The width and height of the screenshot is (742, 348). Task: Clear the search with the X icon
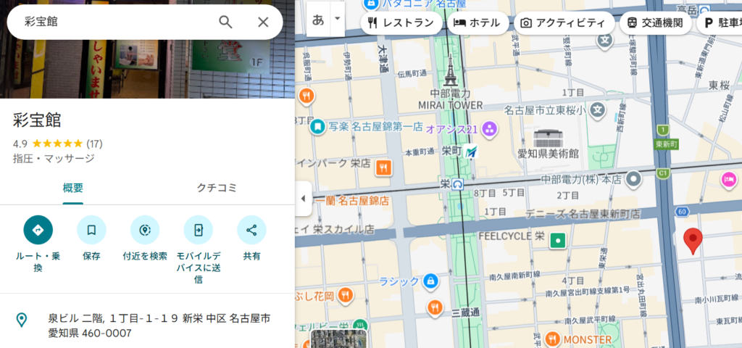263,22
